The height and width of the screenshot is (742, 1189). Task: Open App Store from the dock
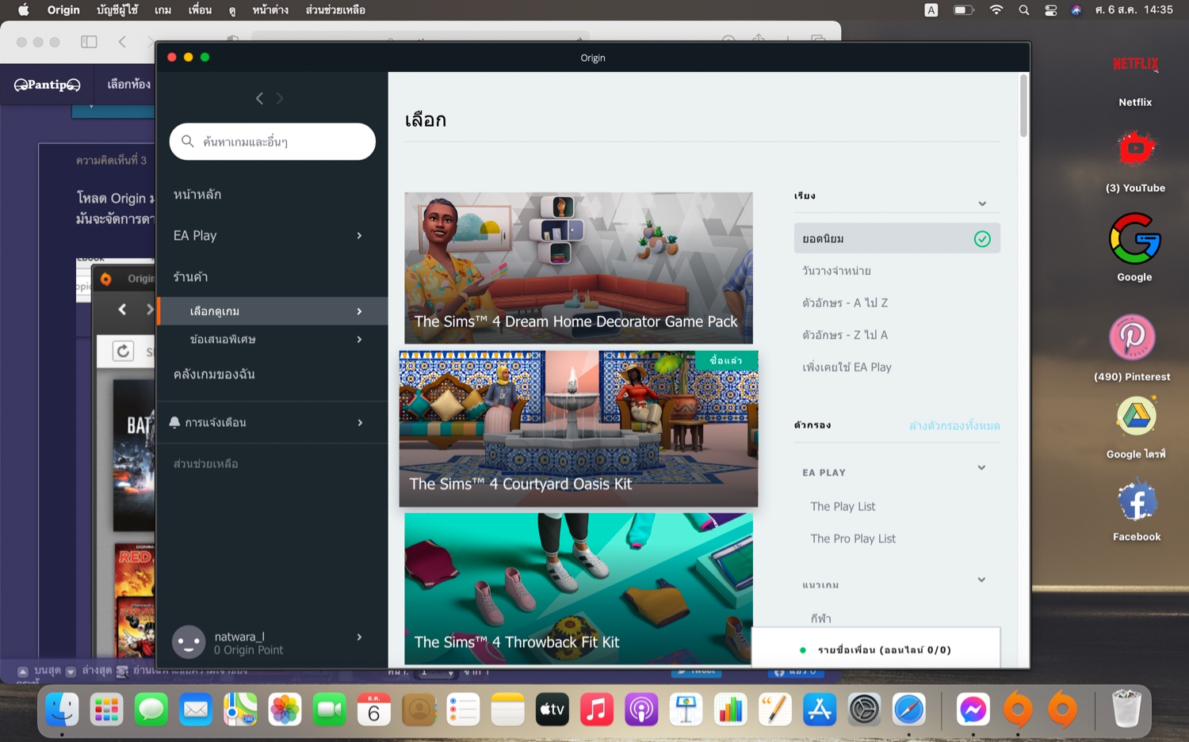820,710
